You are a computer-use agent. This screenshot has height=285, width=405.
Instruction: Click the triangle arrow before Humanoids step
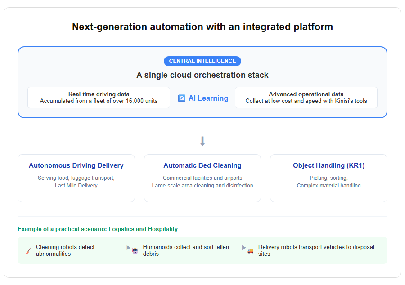(x=128, y=248)
